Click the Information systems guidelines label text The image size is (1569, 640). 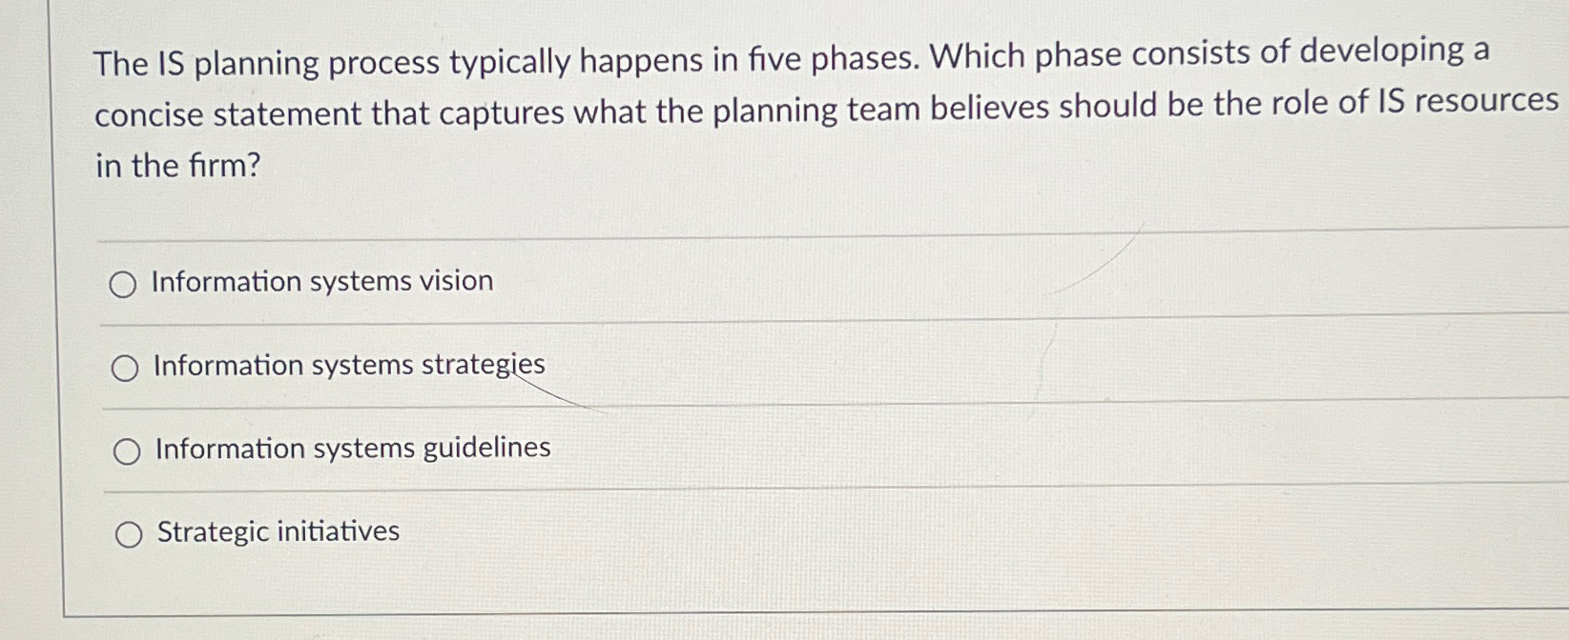[351, 448]
